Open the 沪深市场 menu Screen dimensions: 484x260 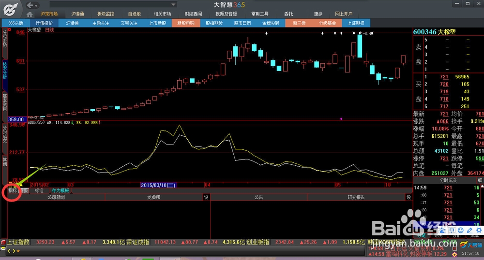(x=49, y=14)
